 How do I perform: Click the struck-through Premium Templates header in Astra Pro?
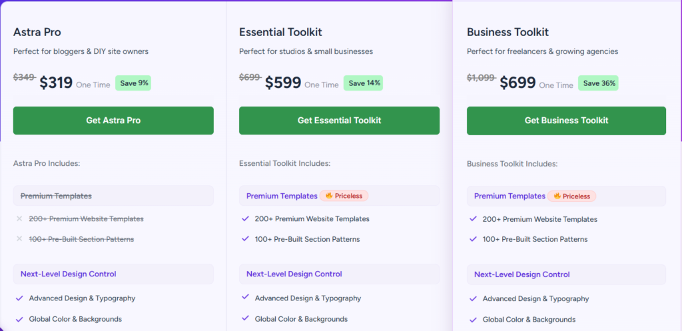pos(113,196)
